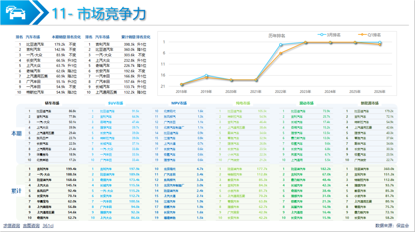Image resolution: width=415 pixels, height=232 pixels.
Task: Click the 新能源市场 section heading
Action: click(x=370, y=103)
